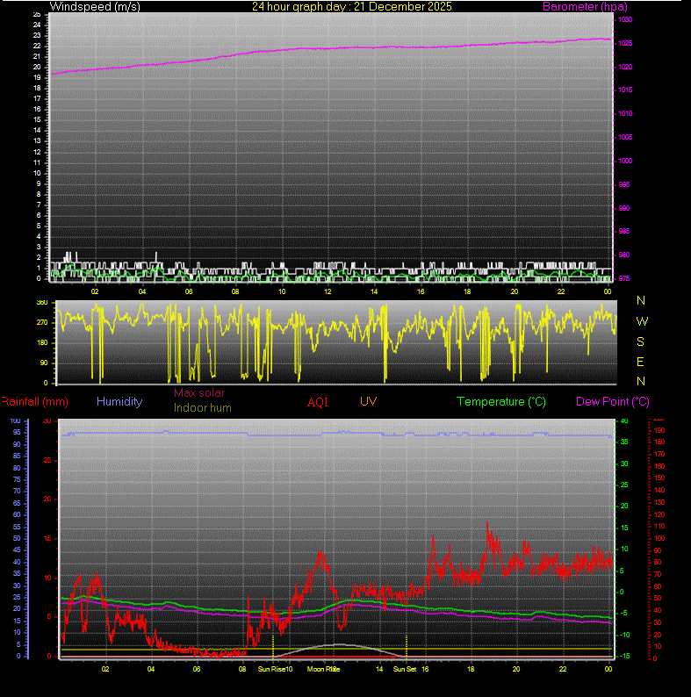Image resolution: width=691 pixels, height=697 pixels.
Task: Click the 'W' compass label beside wind direction graph
Action: pos(642,321)
